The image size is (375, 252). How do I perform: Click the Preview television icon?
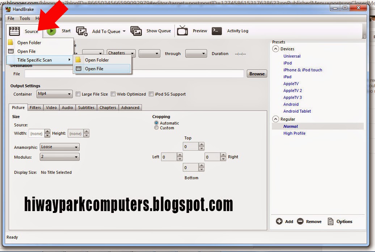point(182,30)
